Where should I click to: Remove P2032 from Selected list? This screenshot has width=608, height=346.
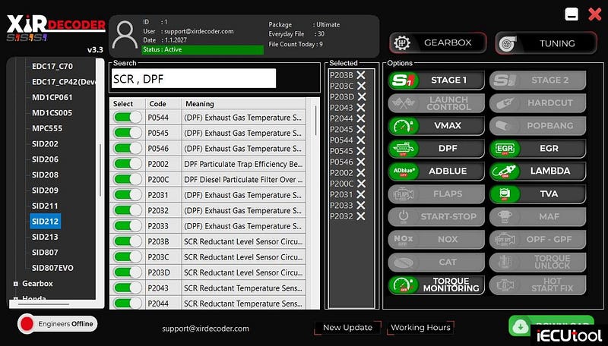[x=361, y=216]
